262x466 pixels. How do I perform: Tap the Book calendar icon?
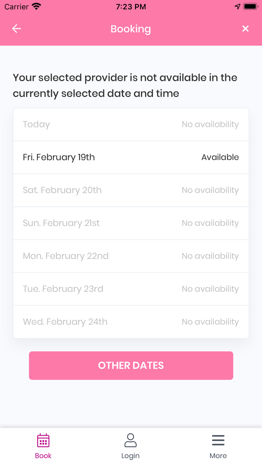point(43,441)
